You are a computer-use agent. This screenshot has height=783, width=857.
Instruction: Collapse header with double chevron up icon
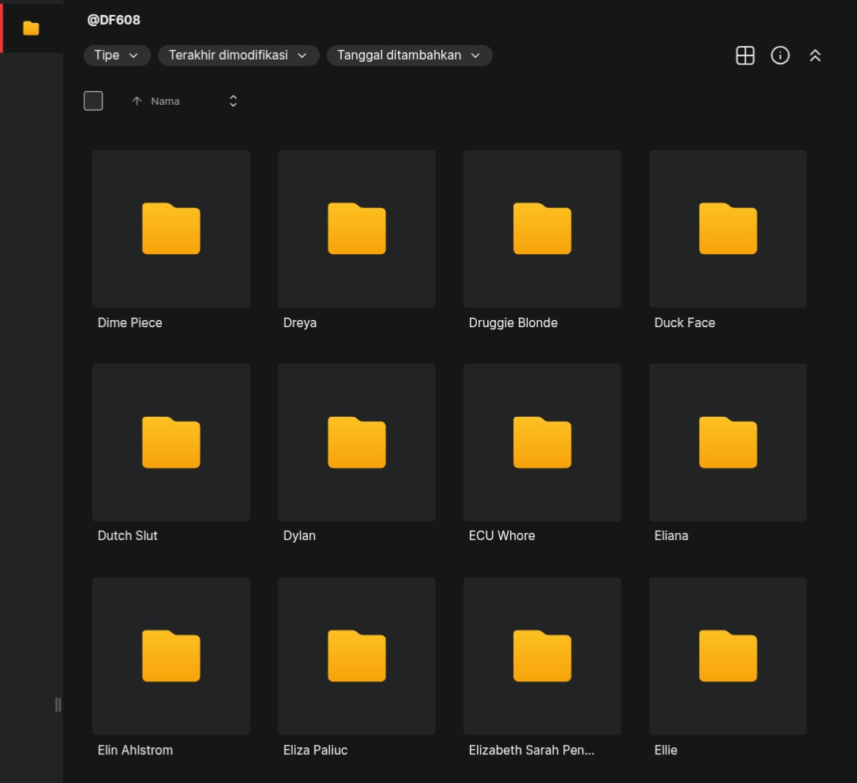coord(815,56)
